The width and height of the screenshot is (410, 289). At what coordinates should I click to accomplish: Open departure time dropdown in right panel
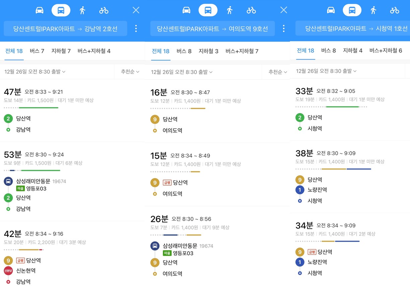click(326, 71)
